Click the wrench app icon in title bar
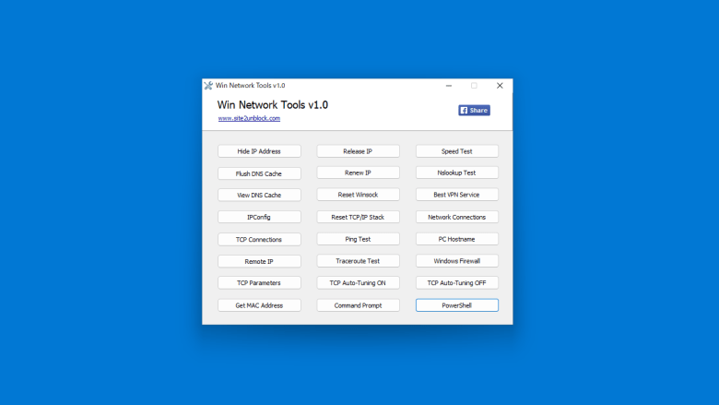The height and width of the screenshot is (405, 719). [x=208, y=85]
